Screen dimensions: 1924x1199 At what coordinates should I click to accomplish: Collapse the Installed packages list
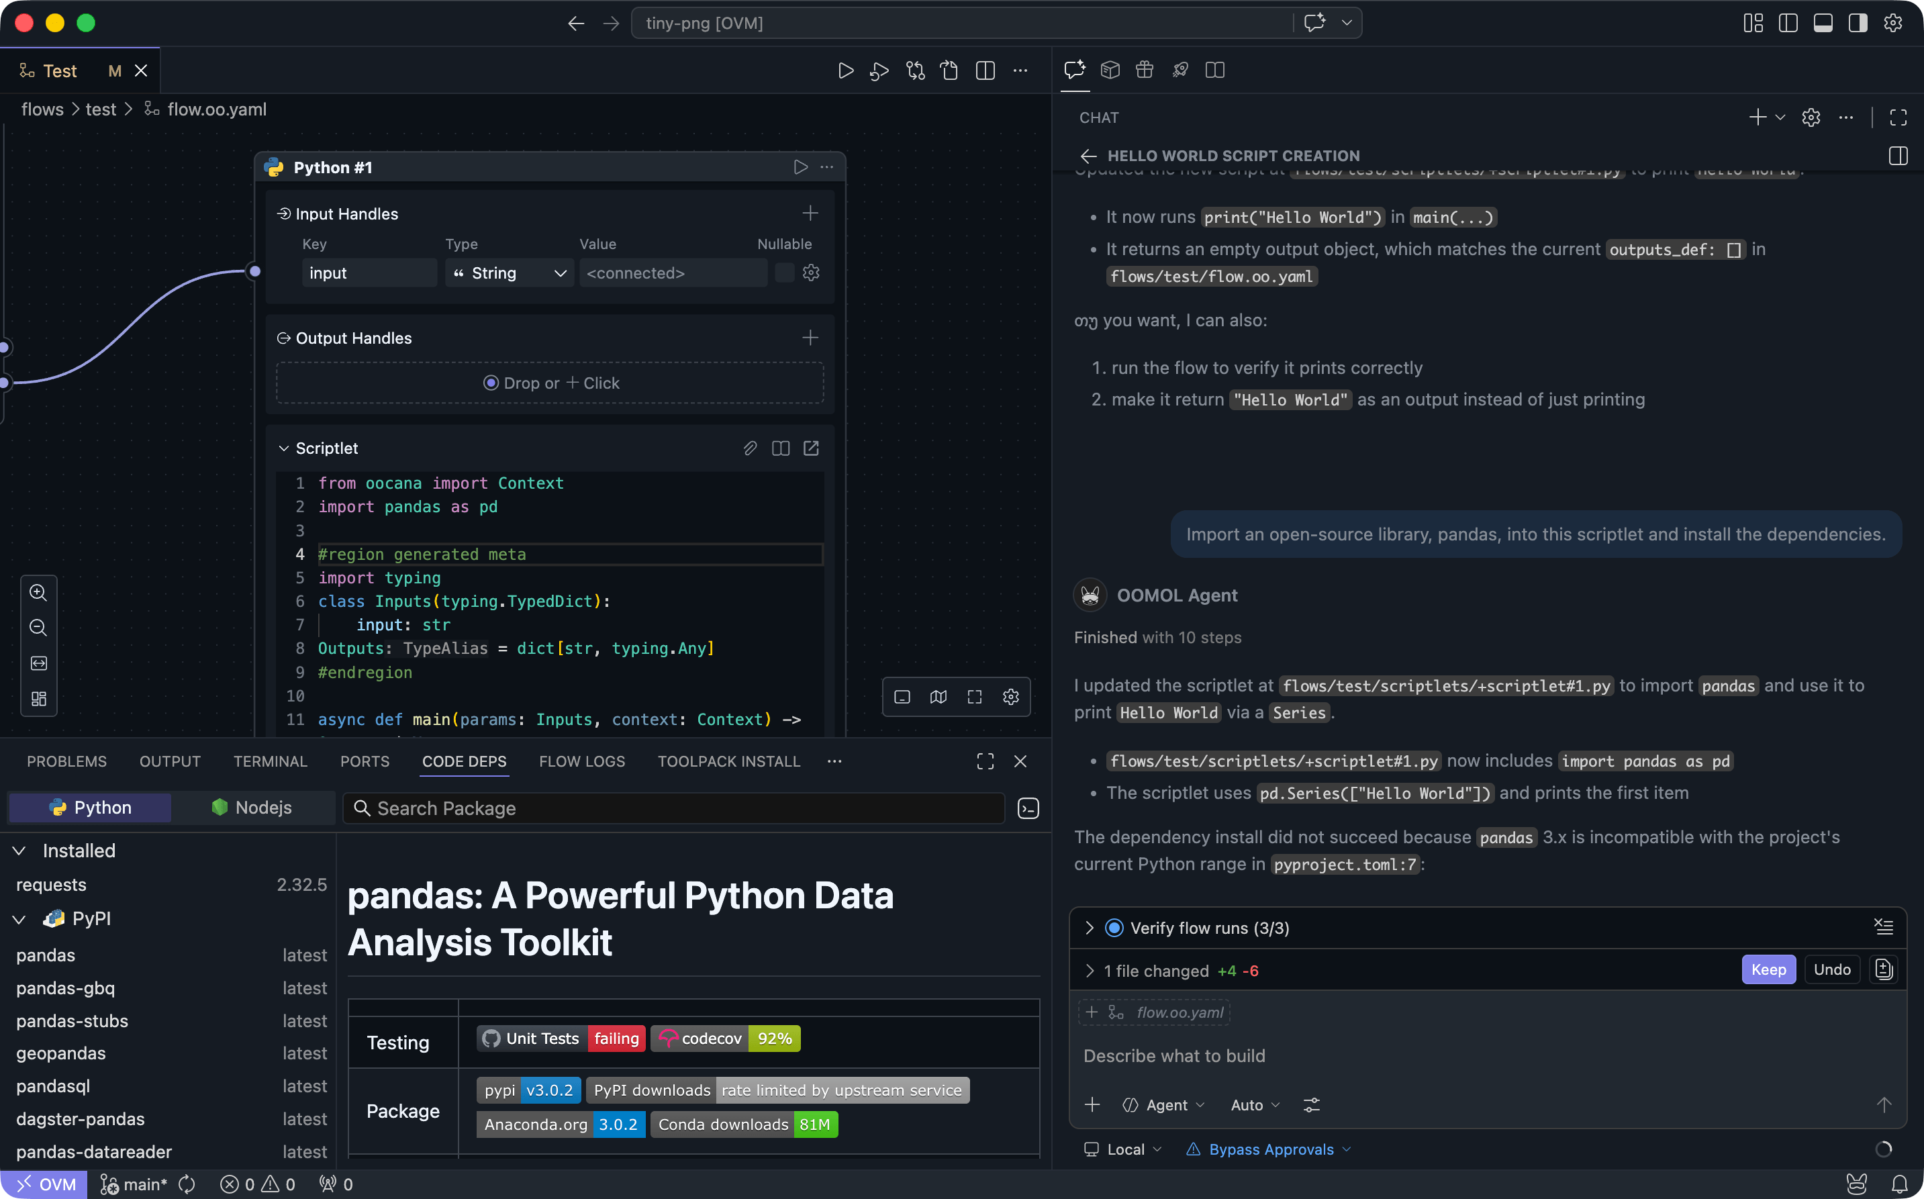click(x=19, y=851)
